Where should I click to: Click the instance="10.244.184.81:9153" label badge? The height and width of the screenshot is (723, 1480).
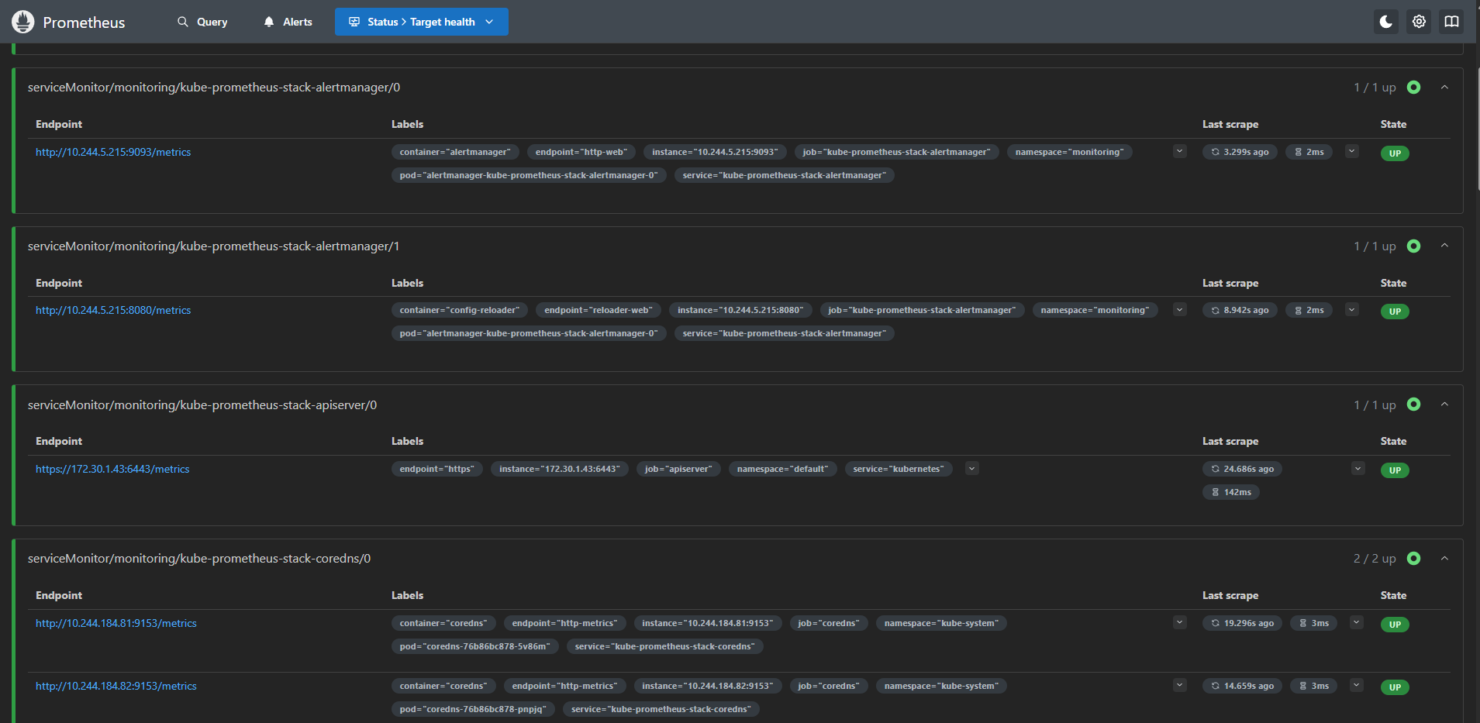click(708, 623)
